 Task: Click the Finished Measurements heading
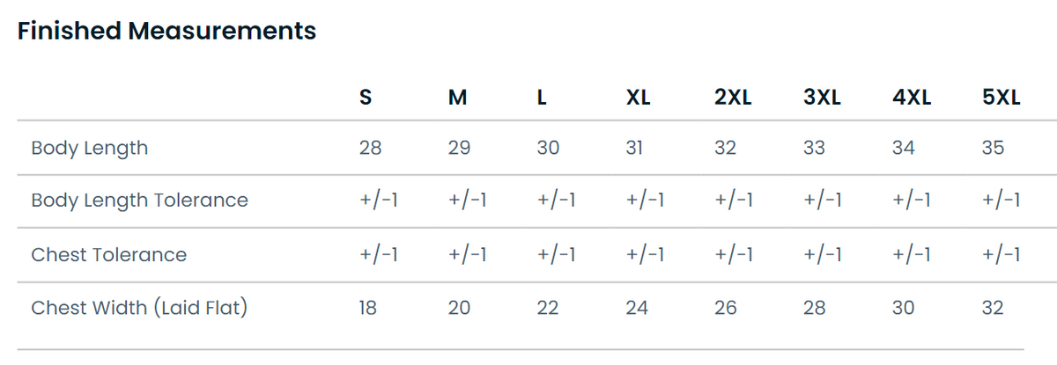166,31
